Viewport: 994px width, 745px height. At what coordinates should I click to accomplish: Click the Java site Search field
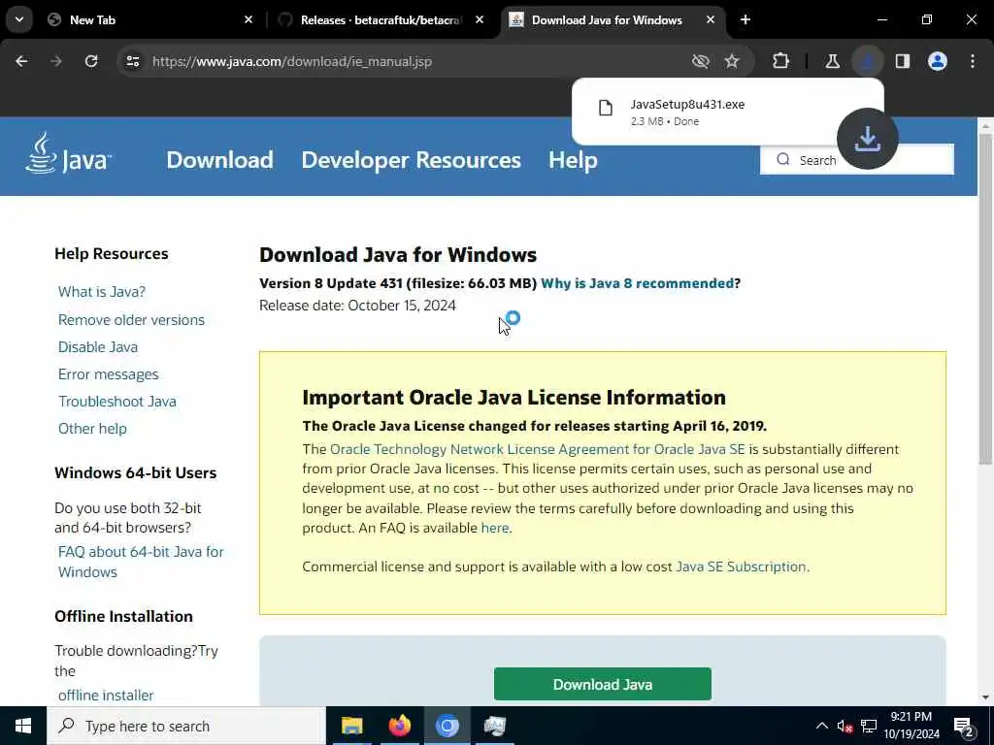(x=856, y=160)
